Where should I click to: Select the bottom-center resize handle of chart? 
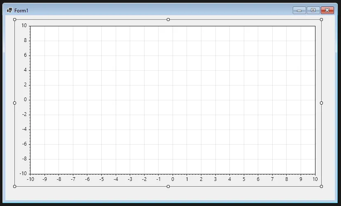click(x=168, y=186)
